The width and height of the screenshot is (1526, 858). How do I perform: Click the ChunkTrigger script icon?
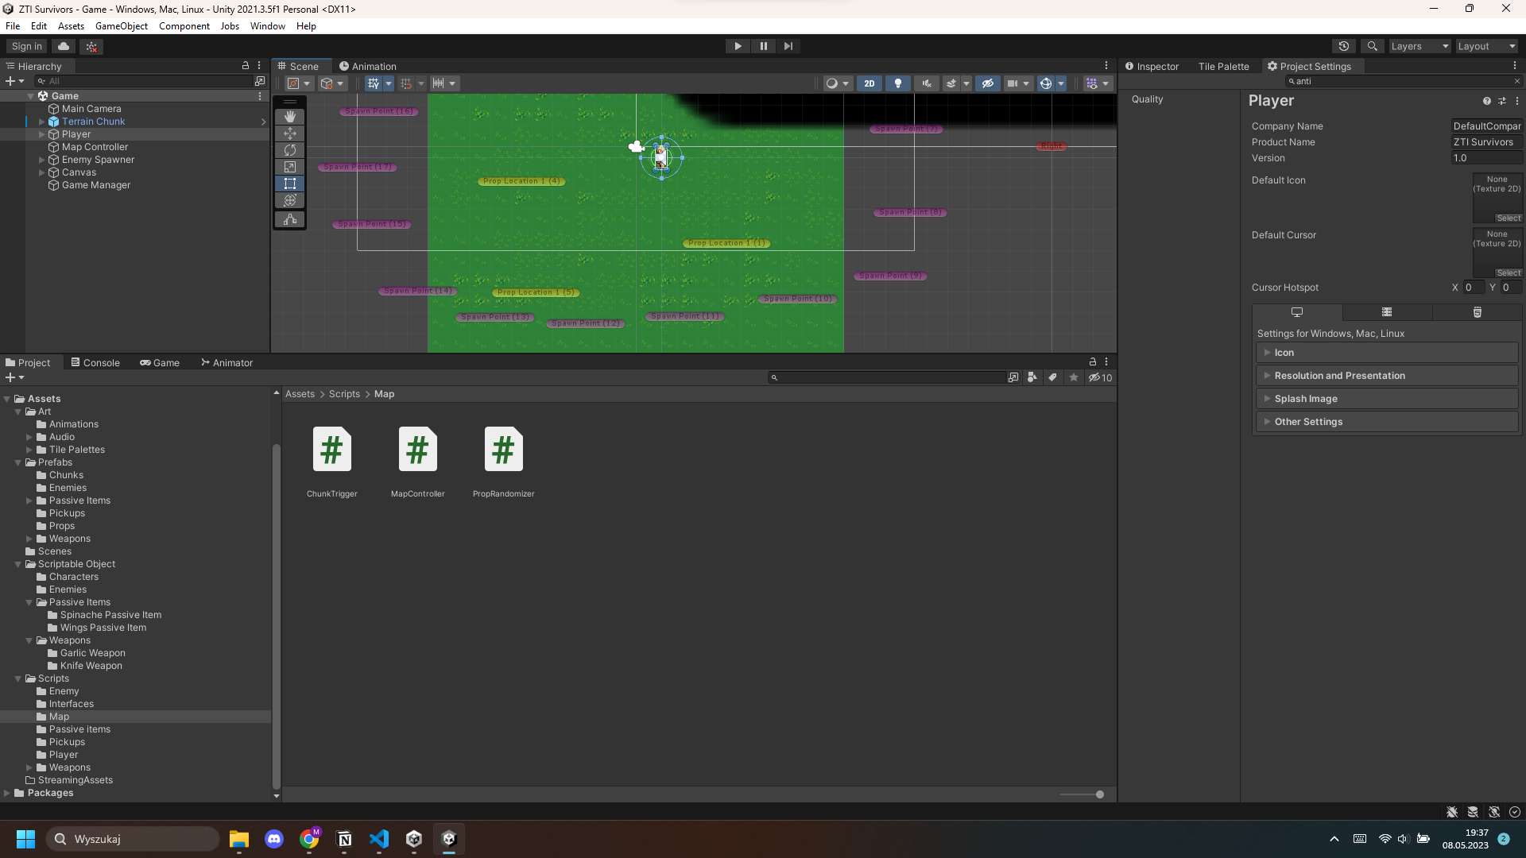coord(331,450)
